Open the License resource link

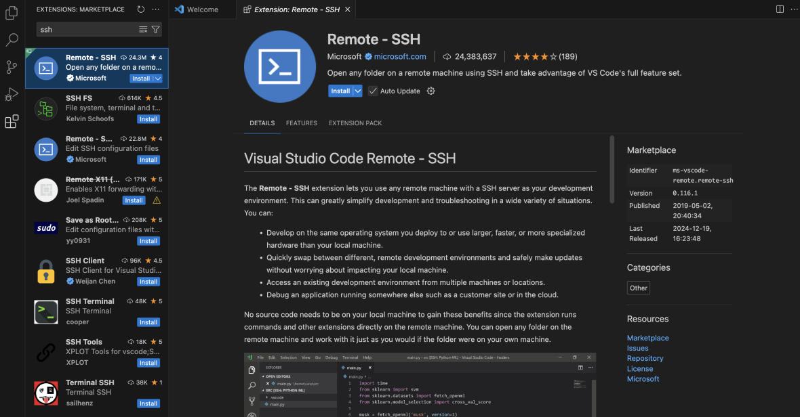click(640, 369)
